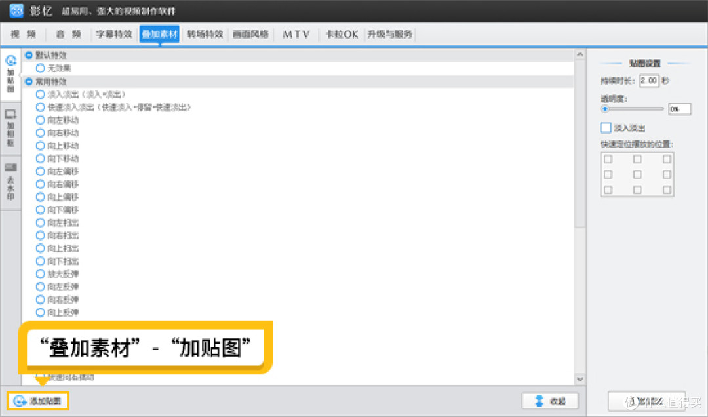Pick the 向左偏移 effect
This screenshot has width=708, height=417.
coord(40,171)
